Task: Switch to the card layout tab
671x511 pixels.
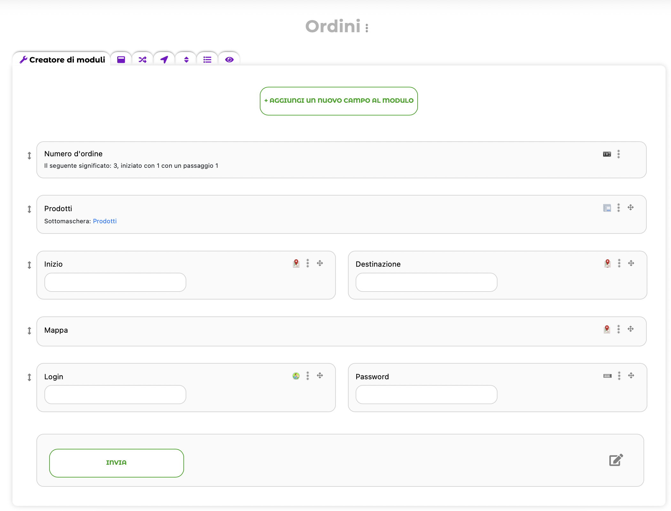Action: [x=121, y=60]
